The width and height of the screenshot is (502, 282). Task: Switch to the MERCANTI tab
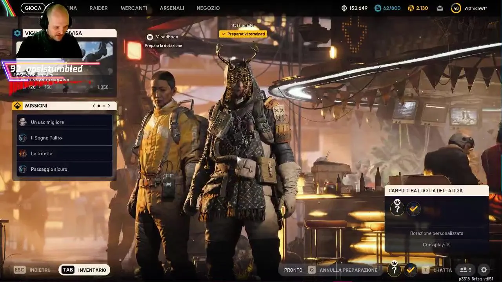(x=134, y=8)
